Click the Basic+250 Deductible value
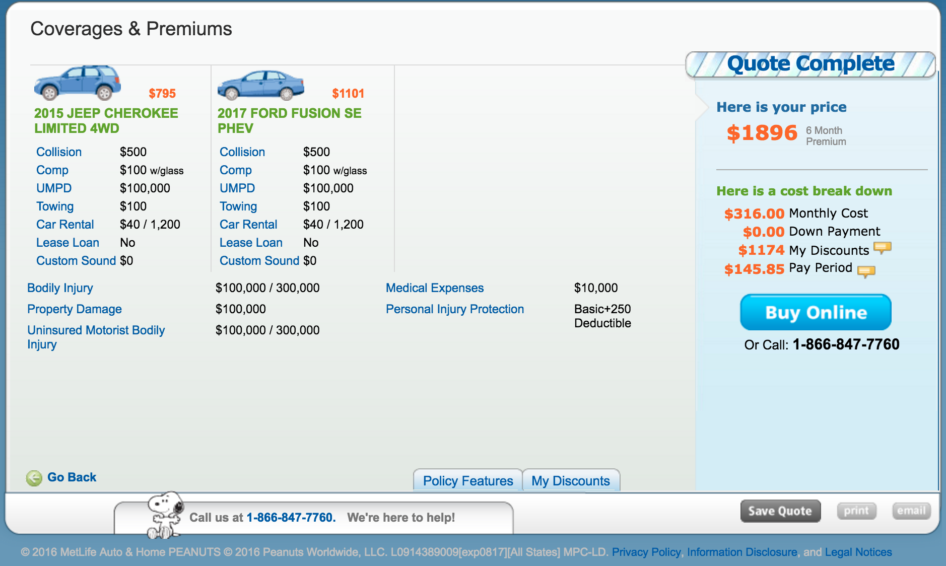 click(x=602, y=316)
